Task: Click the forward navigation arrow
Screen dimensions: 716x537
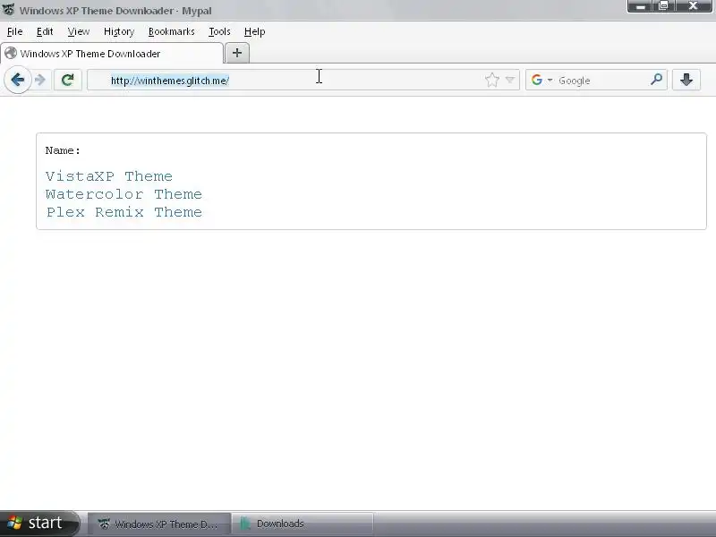Action: (40, 80)
